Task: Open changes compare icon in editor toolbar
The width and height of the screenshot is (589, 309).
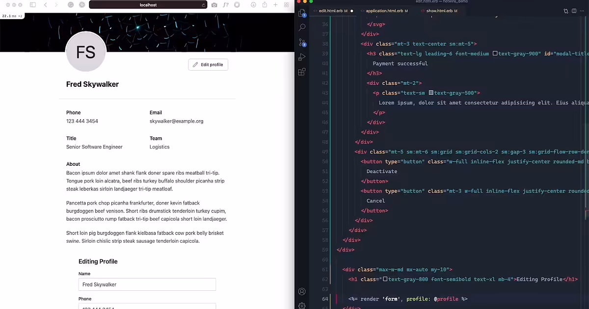Action: (x=566, y=11)
